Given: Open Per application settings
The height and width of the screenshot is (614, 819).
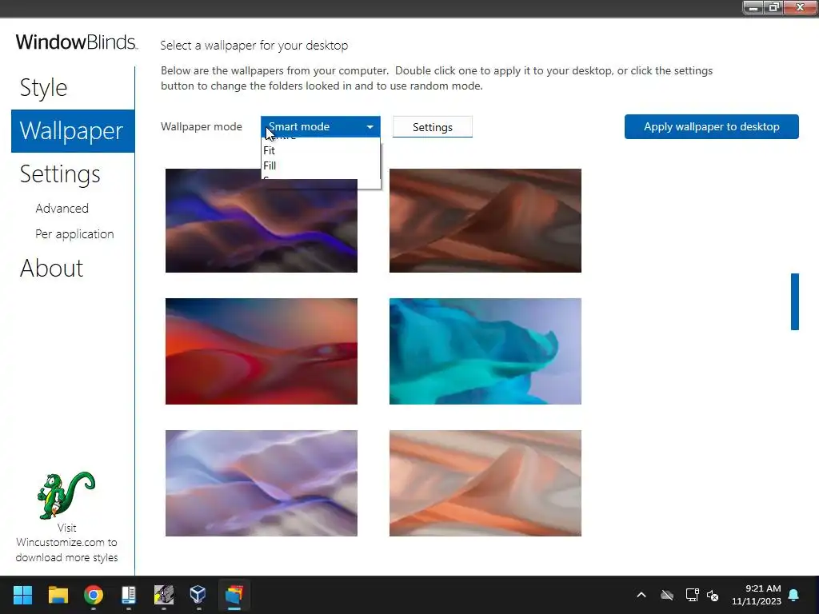Looking at the screenshot, I should pos(74,234).
